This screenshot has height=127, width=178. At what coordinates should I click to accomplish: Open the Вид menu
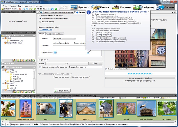20,6
